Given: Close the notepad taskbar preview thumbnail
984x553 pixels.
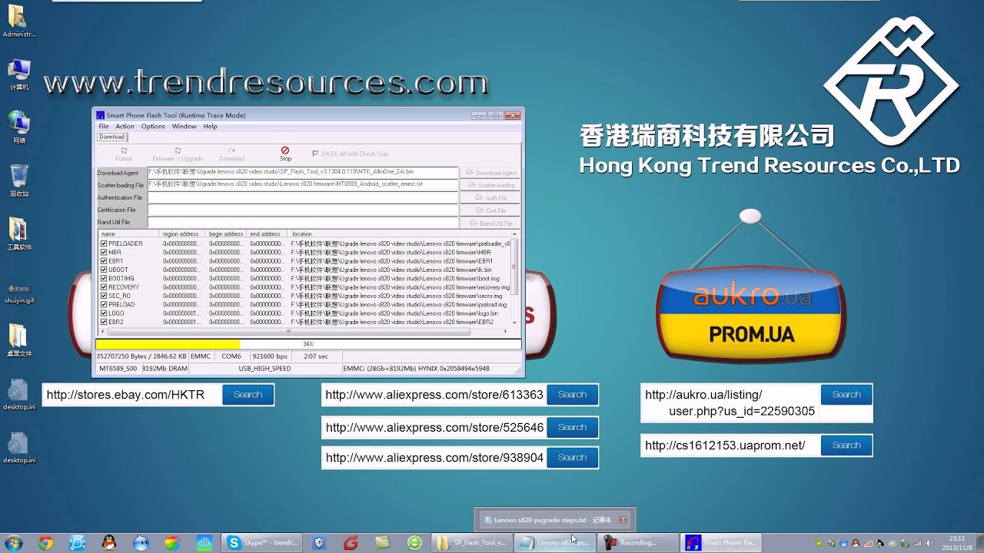Looking at the screenshot, I should (x=623, y=520).
